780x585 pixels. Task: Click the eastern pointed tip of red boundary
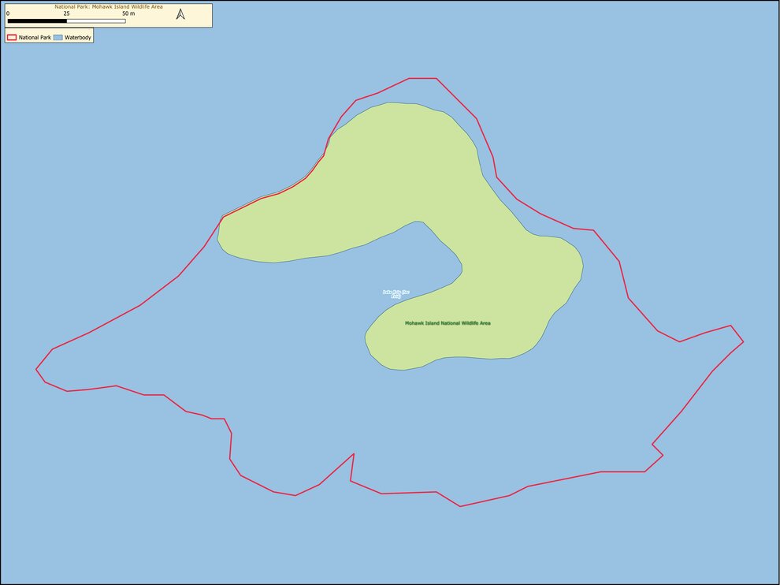click(742, 341)
